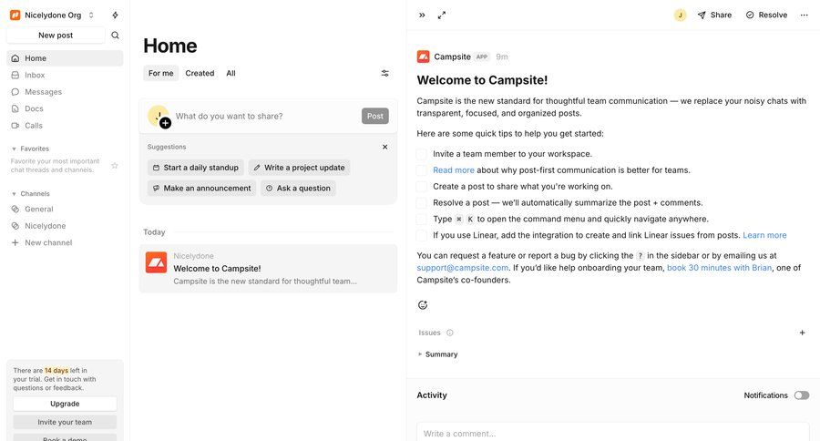Image resolution: width=820 pixels, height=441 pixels.
Task: Open the more options ellipsis menu
Action: [x=805, y=15]
